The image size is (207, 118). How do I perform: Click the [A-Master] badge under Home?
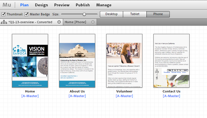click(30, 96)
